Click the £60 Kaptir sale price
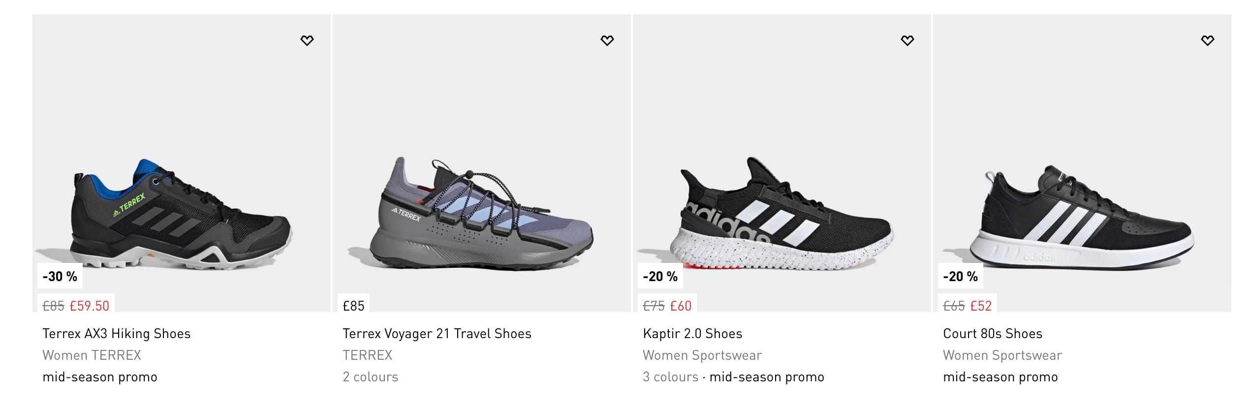The width and height of the screenshot is (1251, 403). pyautogui.click(x=681, y=306)
